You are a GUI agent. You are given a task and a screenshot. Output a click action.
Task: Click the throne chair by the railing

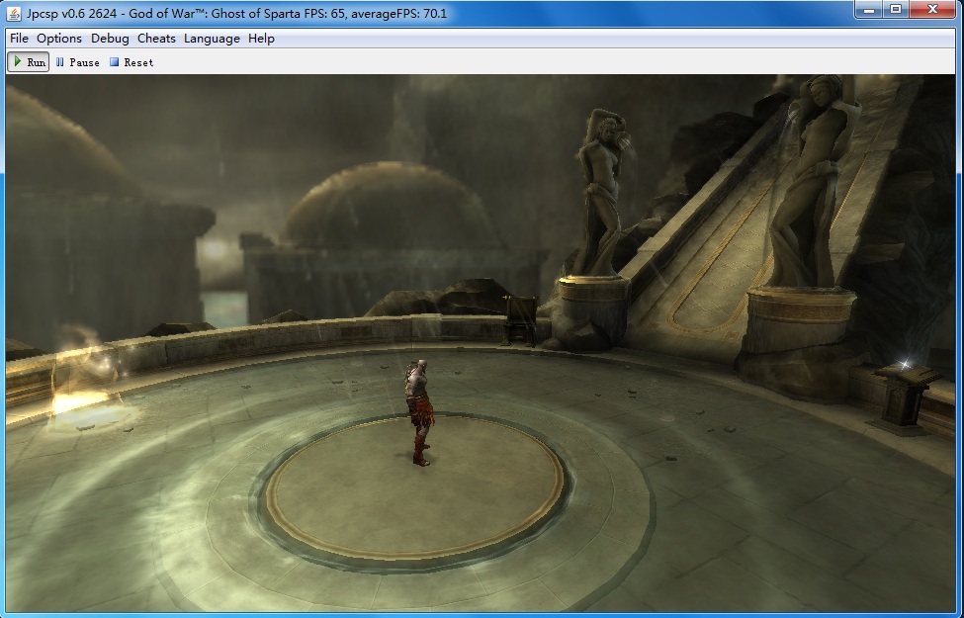[x=518, y=318]
